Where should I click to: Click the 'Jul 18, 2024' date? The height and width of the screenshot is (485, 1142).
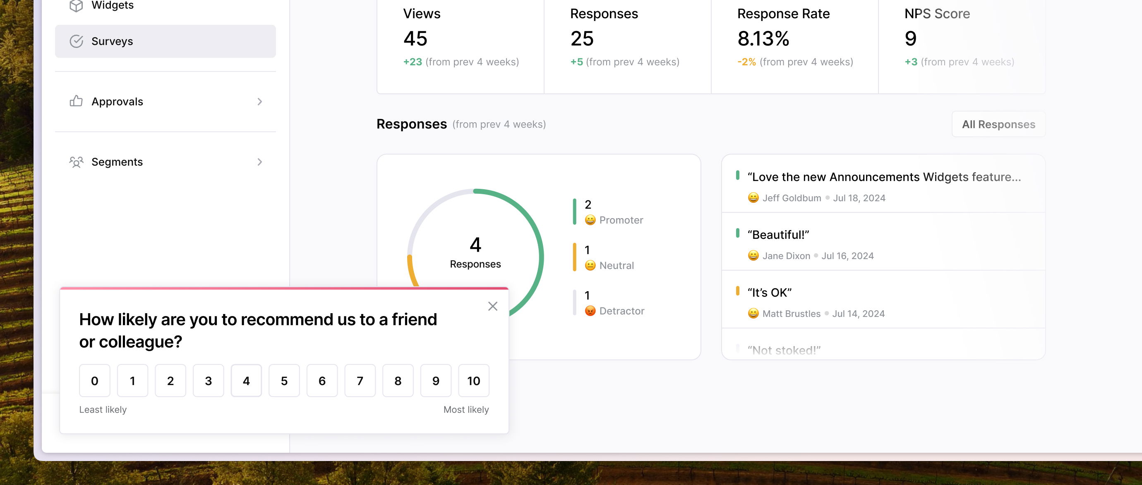[x=859, y=198]
